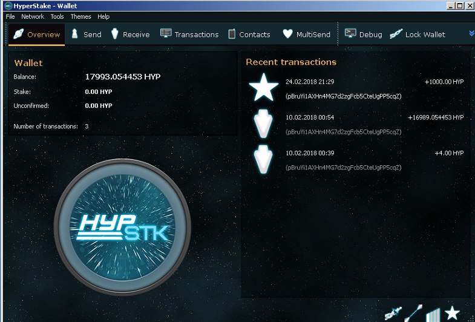Click the received arrow icon for 10.02.2018 00:39
Screen dimensions: 475x322
263,159
